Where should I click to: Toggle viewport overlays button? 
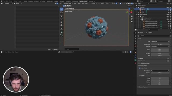click(120, 3)
